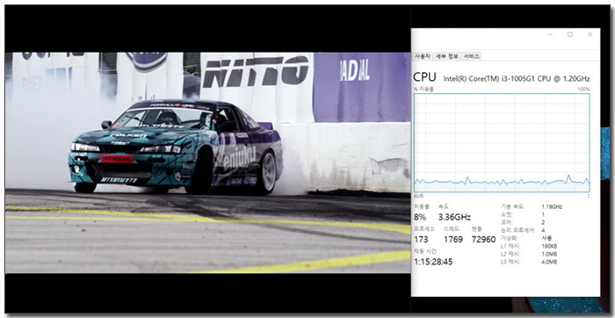Click the 8% utilization value
Viewport: 615px width, 318px height.
pyautogui.click(x=419, y=217)
